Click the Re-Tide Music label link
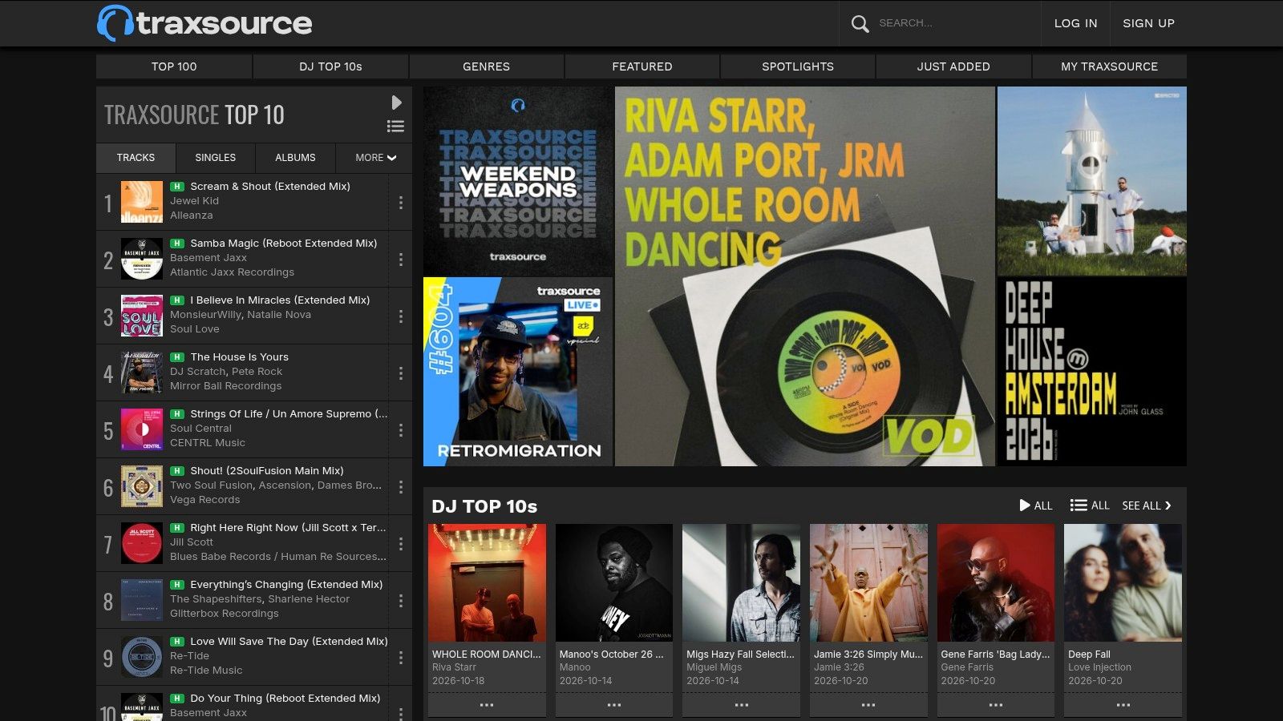 pyautogui.click(x=206, y=671)
